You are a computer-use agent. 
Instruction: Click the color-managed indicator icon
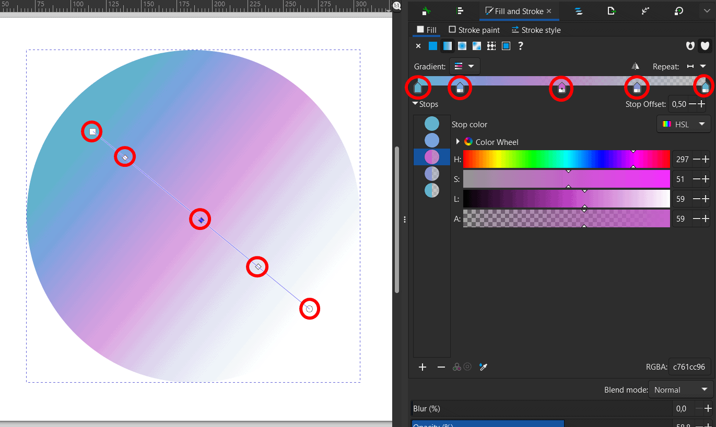coord(457,367)
